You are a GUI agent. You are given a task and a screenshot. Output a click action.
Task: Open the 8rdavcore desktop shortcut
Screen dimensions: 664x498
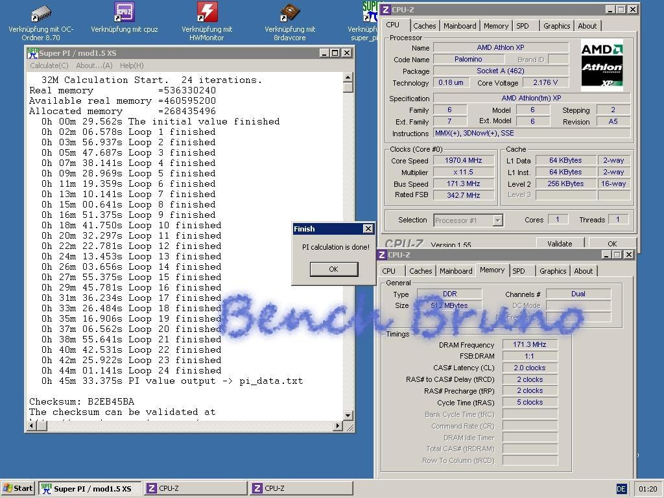(290, 13)
